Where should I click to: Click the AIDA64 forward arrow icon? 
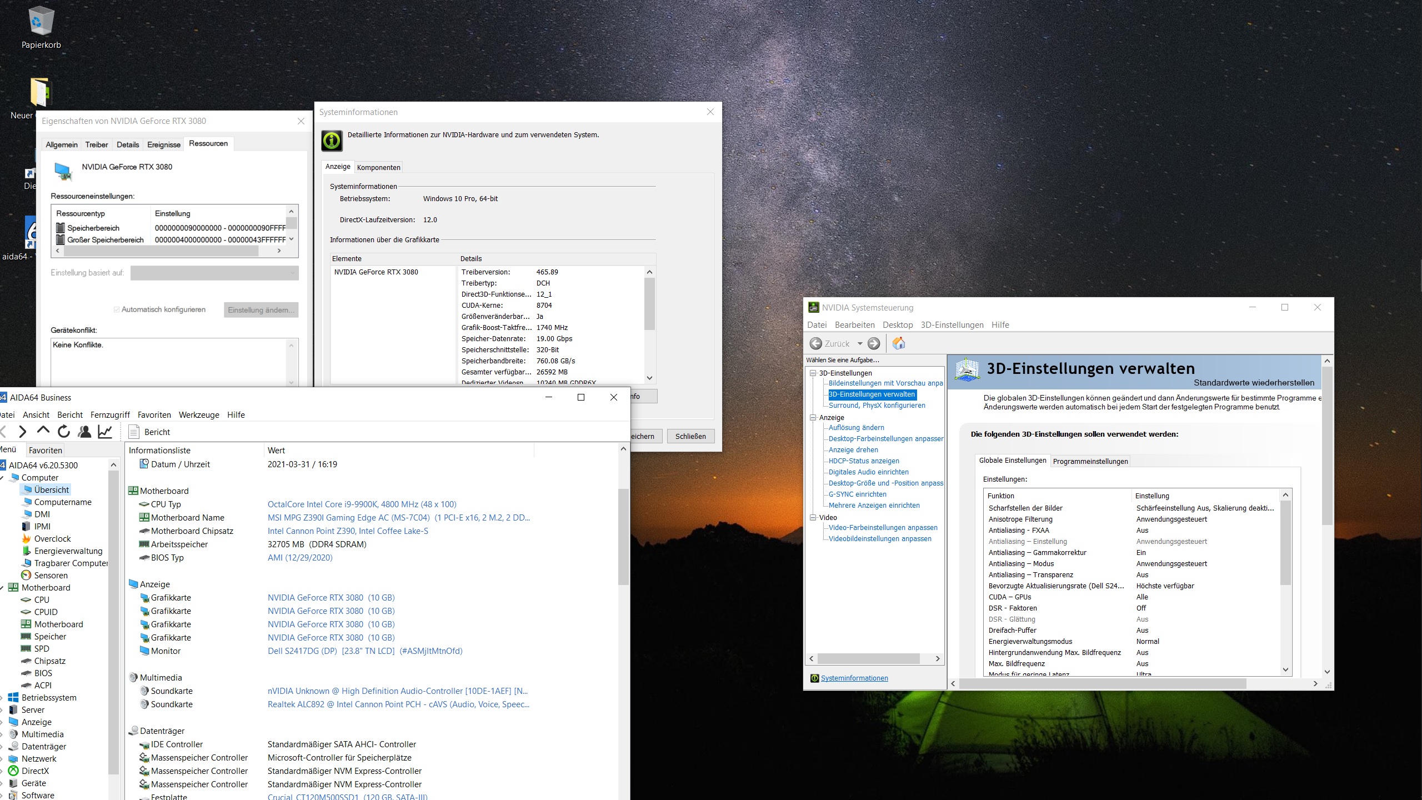(x=22, y=432)
